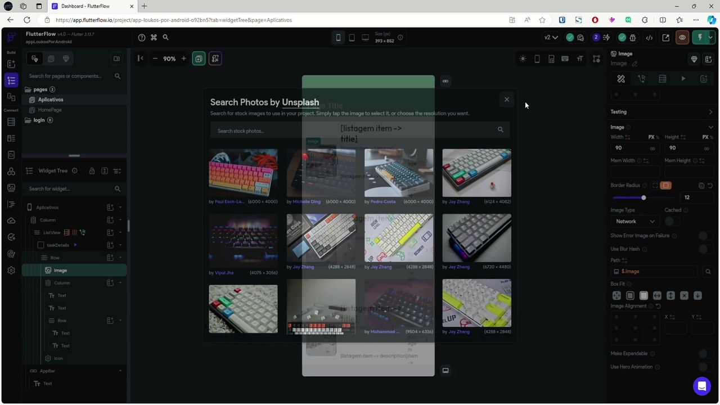Open the Actions tab in right panel

pyautogui.click(x=642, y=79)
